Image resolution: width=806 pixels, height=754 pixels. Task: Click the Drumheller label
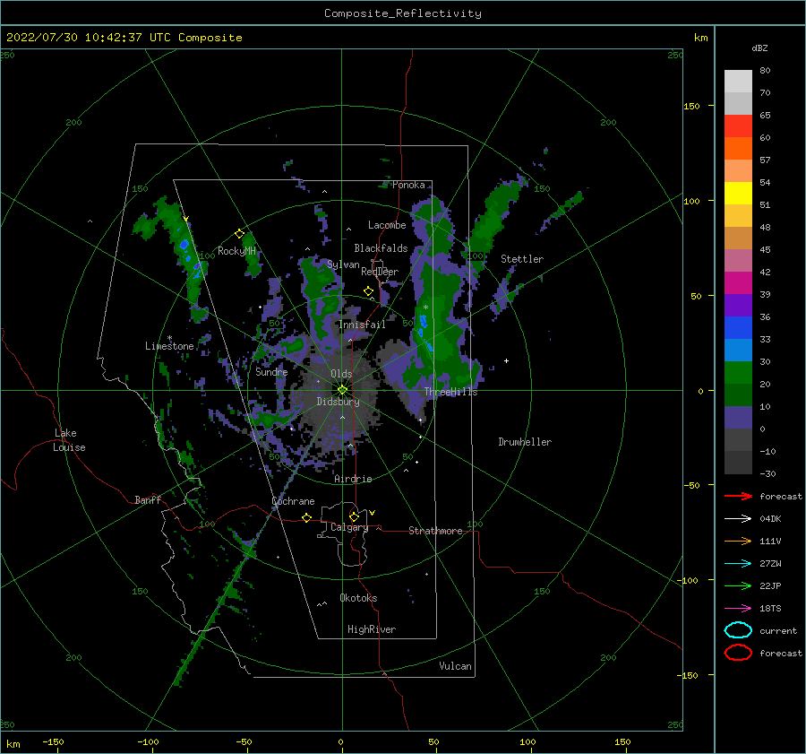(x=525, y=442)
